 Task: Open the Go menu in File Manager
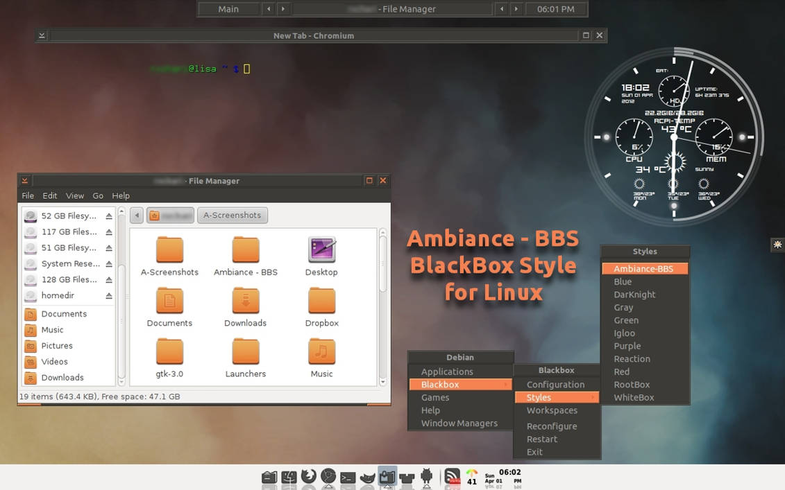(98, 195)
